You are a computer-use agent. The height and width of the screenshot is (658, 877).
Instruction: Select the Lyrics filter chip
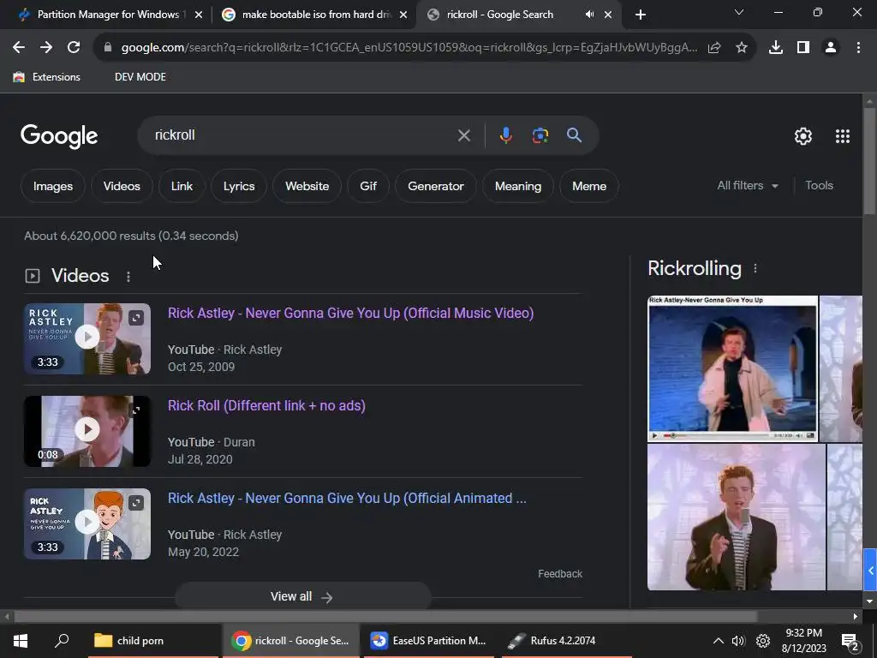[239, 186]
